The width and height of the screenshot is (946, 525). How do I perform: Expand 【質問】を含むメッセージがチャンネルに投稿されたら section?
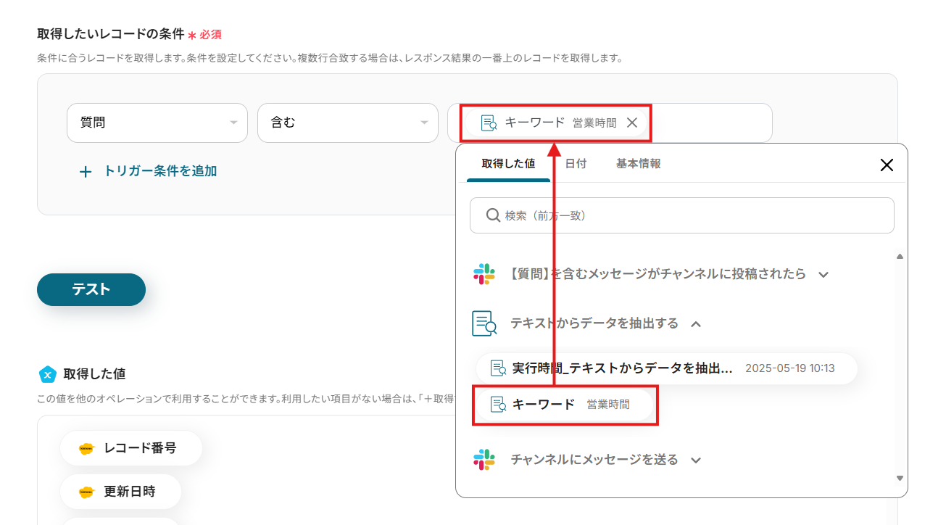(x=823, y=275)
